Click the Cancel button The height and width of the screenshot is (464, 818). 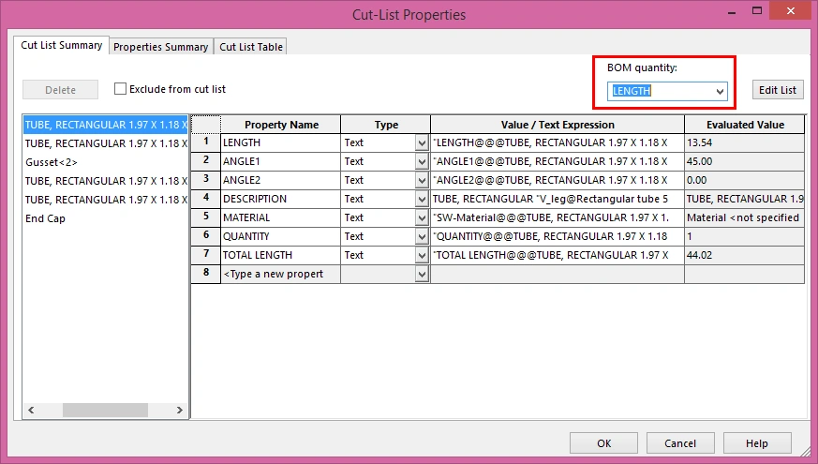pos(680,443)
